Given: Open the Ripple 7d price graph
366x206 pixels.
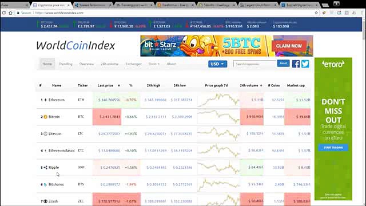Looking at the screenshot, I should tap(218, 168).
